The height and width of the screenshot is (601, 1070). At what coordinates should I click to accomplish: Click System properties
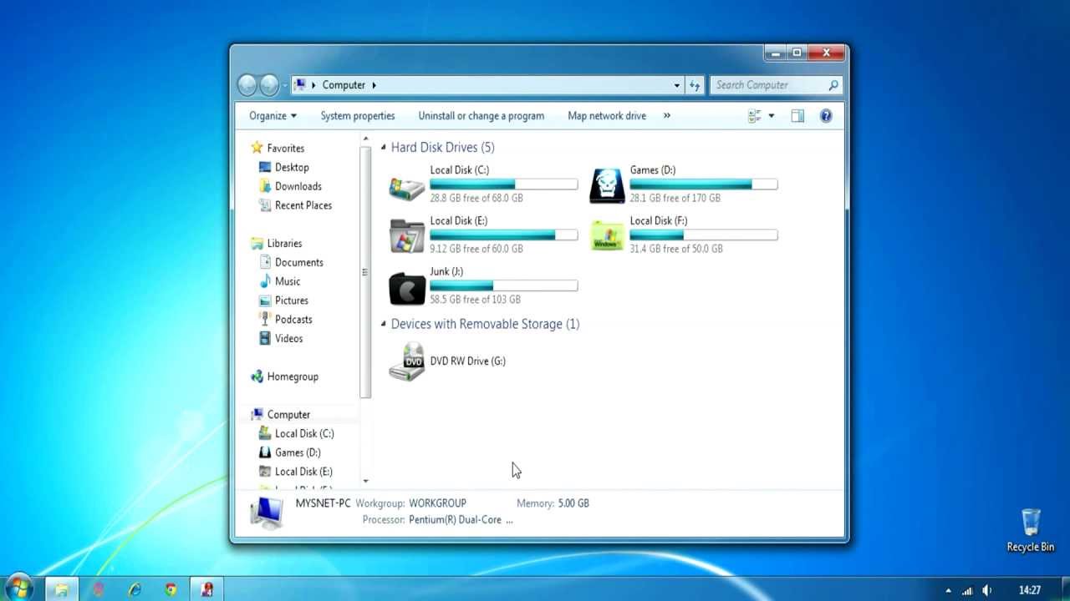click(358, 116)
